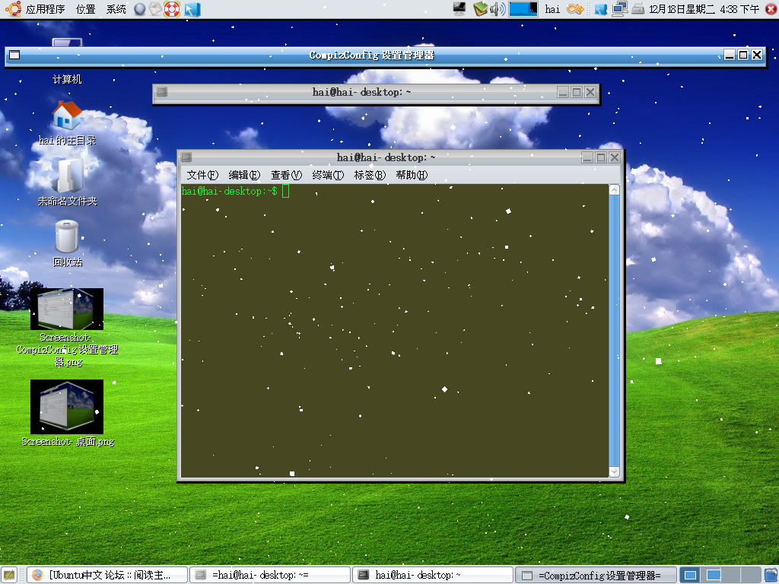The image size is (779, 584).
Task: Switch to =CompizConfig 设置管理器= taskbar entry
Action: [596, 575]
